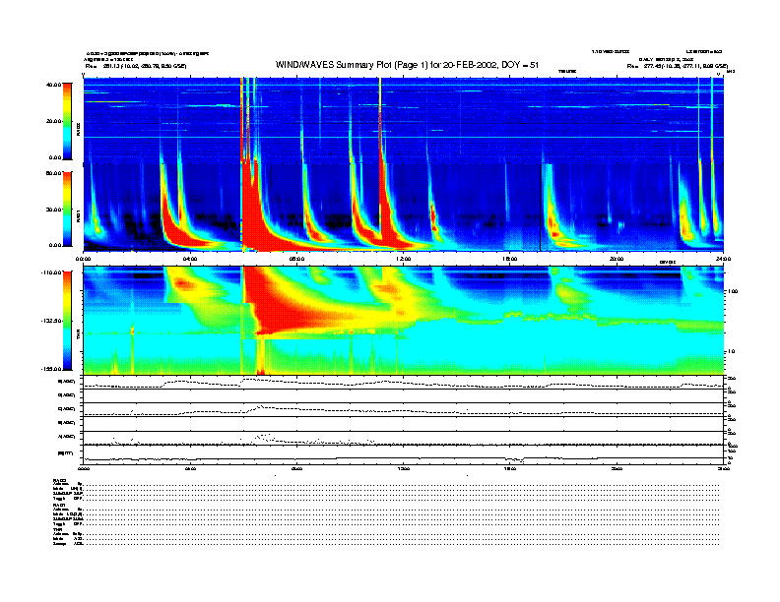Click the TNR intensity color bar
The width and height of the screenshot is (780, 602).
(x=67, y=321)
